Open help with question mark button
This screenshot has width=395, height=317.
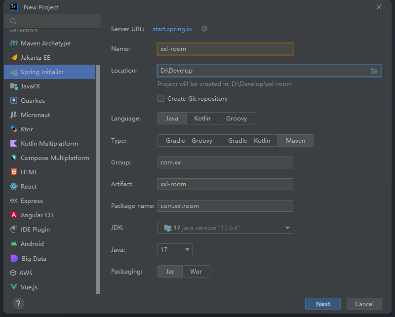18,303
